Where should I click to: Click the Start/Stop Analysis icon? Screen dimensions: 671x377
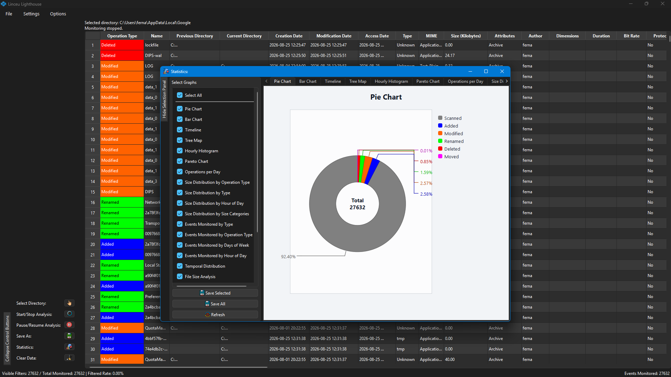69,314
